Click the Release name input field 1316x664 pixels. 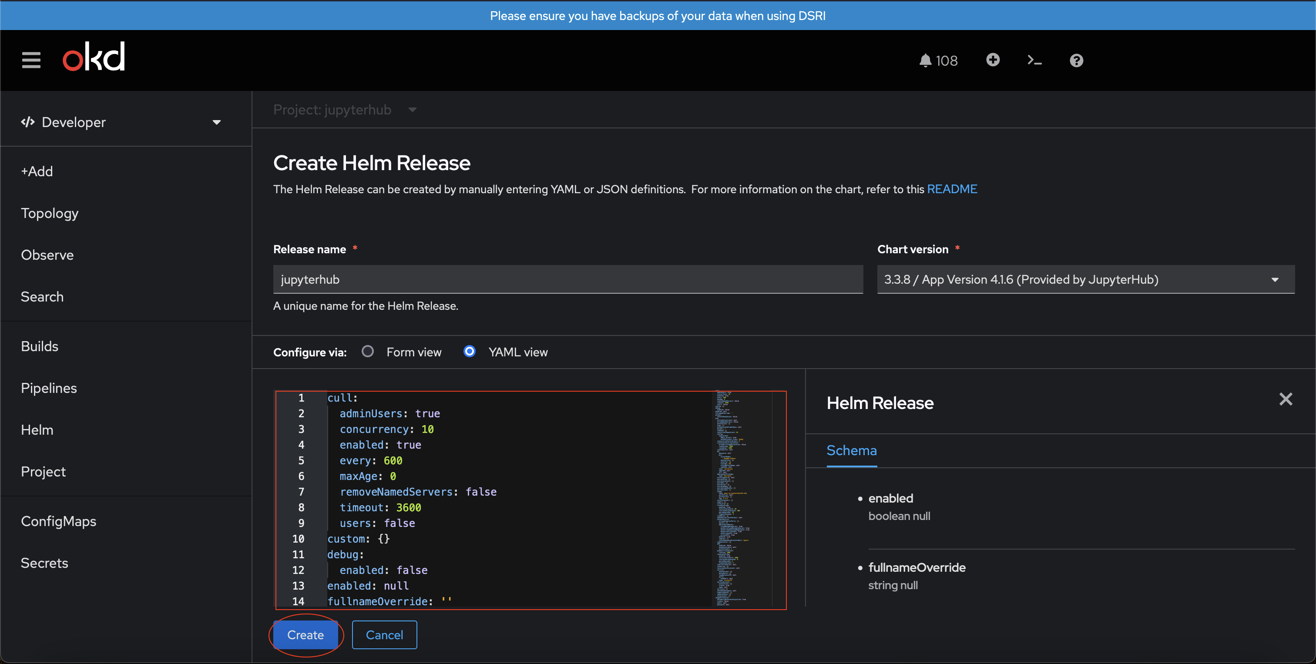click(x=568, y=279)
